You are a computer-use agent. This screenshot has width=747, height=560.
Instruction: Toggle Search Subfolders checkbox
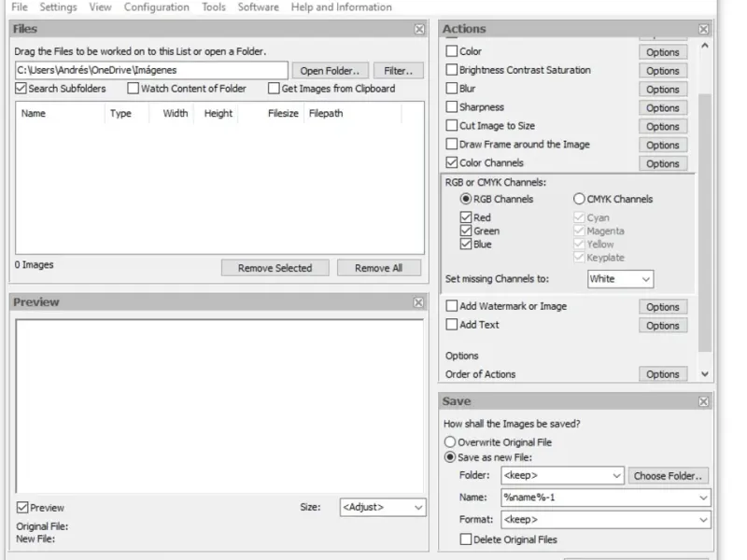21,89
